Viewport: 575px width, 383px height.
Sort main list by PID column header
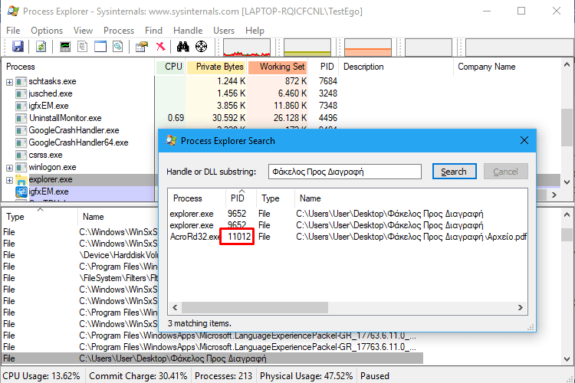324,67
